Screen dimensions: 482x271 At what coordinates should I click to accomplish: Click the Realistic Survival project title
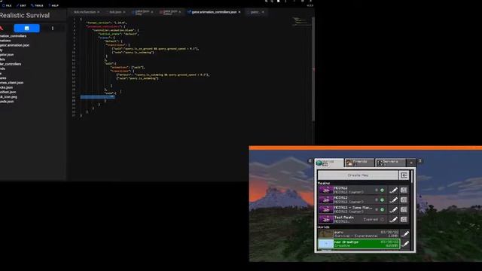point(25,15)
